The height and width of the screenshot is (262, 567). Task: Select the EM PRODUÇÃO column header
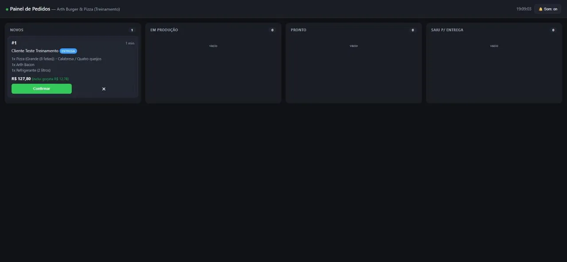tap(164, 30)
